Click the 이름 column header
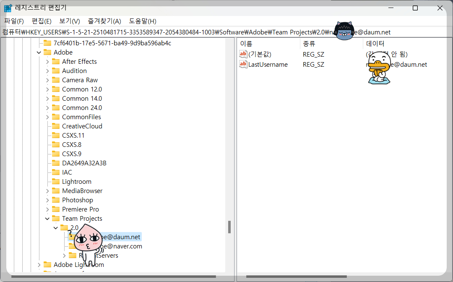Screen dimensions: 453x282 point(246,44)
